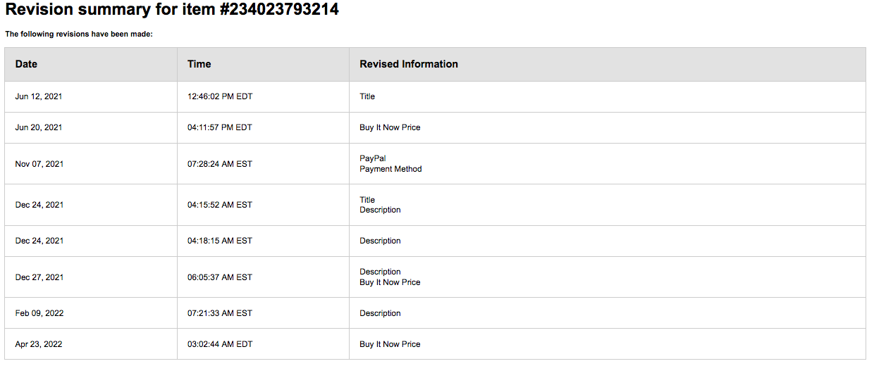Select the Feb 09, 2022 date cell
This screenshot has width=874, height=366.
pyautogui.click(x=91, y=313)
